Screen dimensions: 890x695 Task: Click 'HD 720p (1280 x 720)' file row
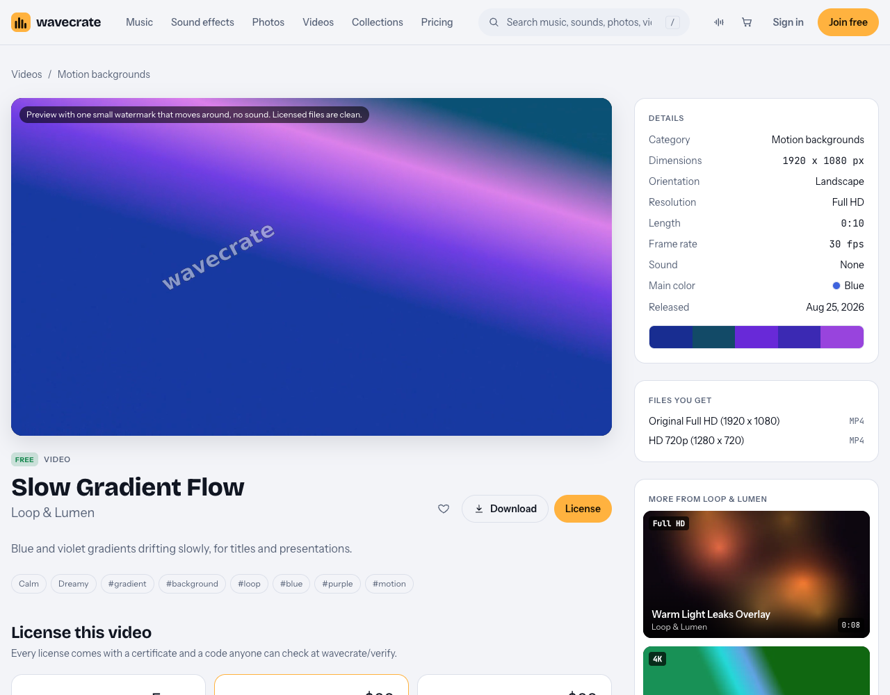(x=756, y=441)
